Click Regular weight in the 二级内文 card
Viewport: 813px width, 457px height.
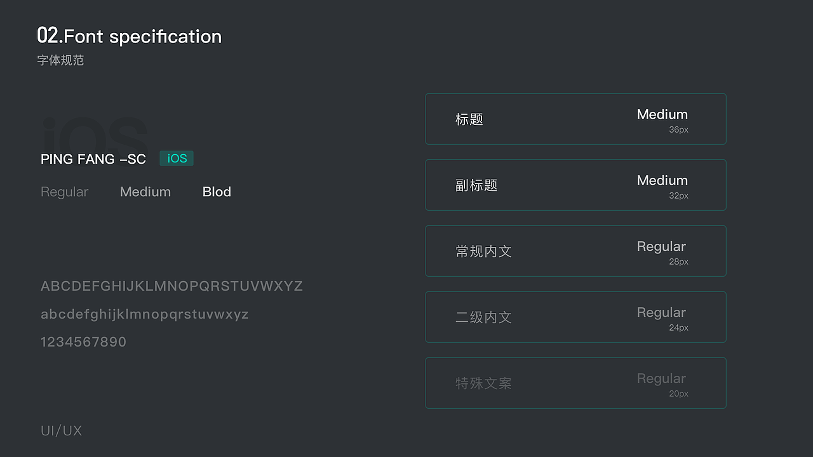[661, 313]
